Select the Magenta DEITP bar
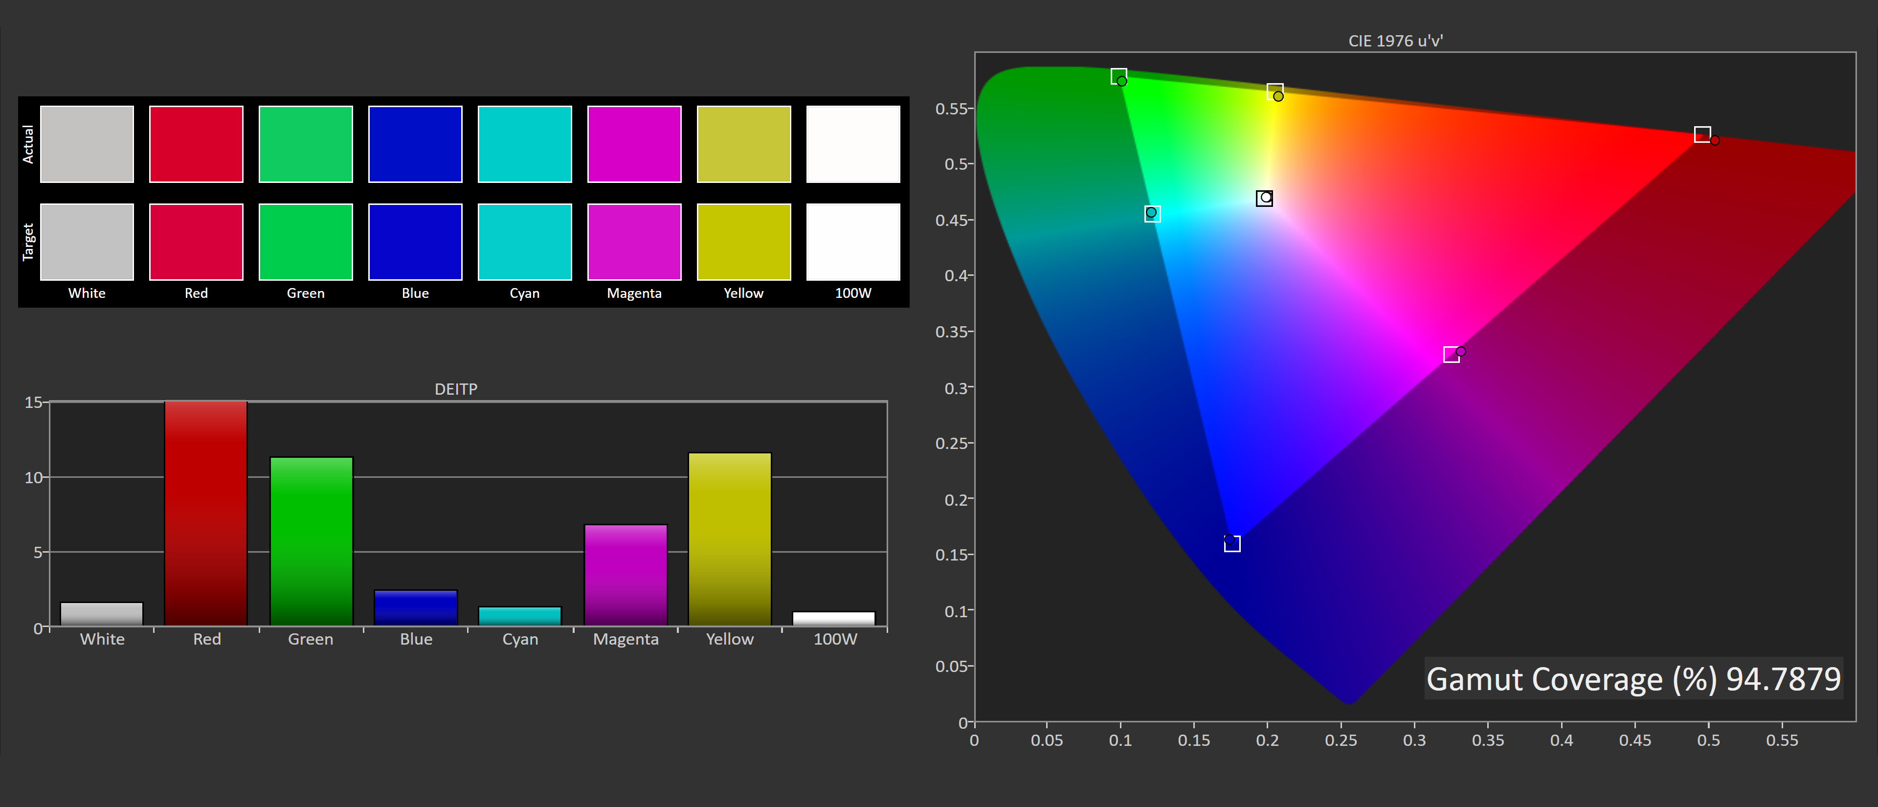The height and width of the screenshot is (807, 1878). click(626, 575)
